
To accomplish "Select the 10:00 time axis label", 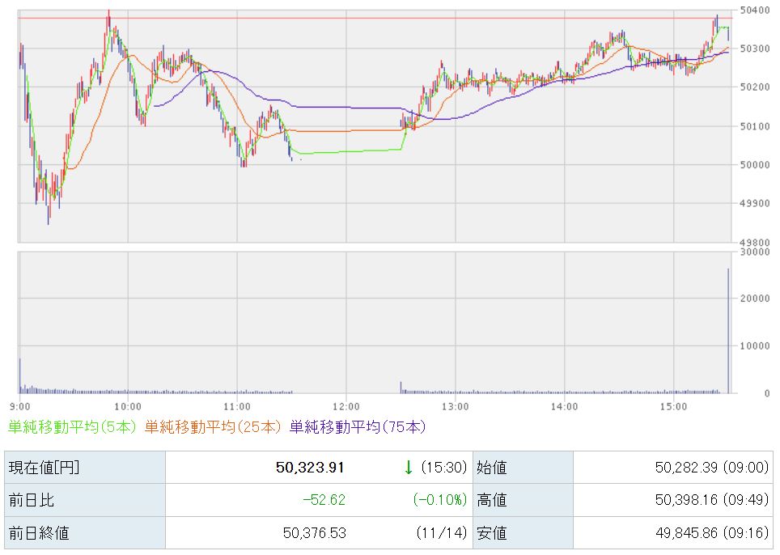I will point(128,405).
